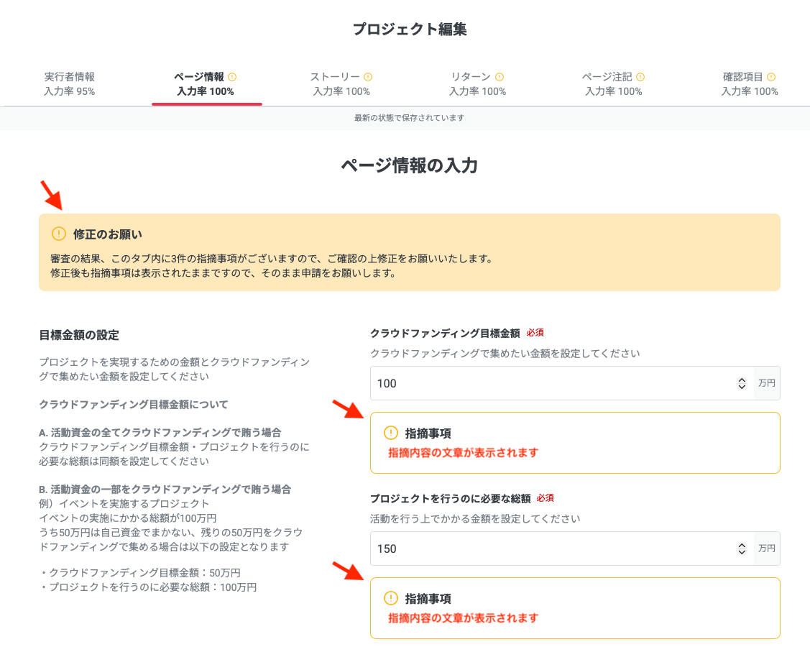Viewport: 810px width, 652px height.
Task: Click warning icon beside ページ注記 tab
Action: click(640, 77)
